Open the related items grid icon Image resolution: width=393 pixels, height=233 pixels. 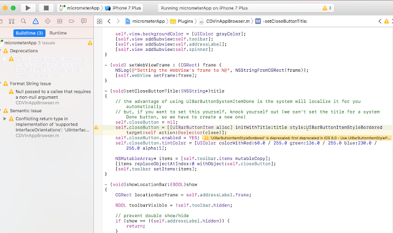click(x=99, y=21)
